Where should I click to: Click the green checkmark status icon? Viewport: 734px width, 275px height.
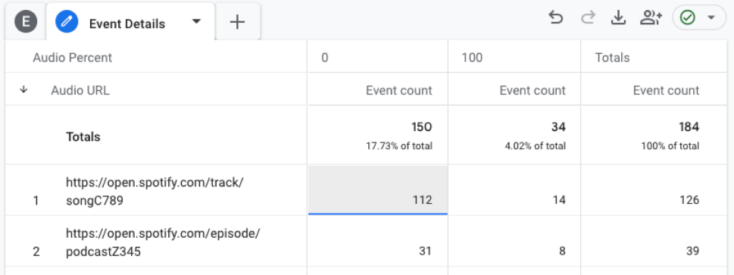(688, 18)
